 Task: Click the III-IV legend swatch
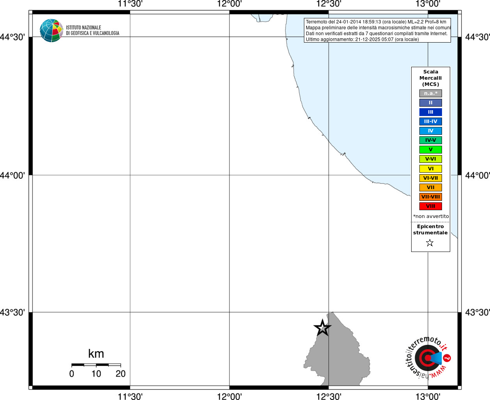431,121
